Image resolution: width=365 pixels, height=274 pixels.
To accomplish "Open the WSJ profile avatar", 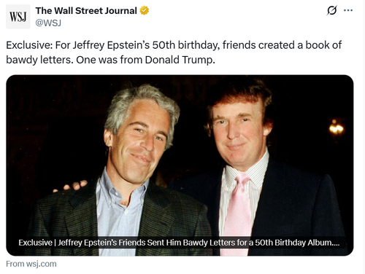I will pyautogui.click(x=18, y=17).
